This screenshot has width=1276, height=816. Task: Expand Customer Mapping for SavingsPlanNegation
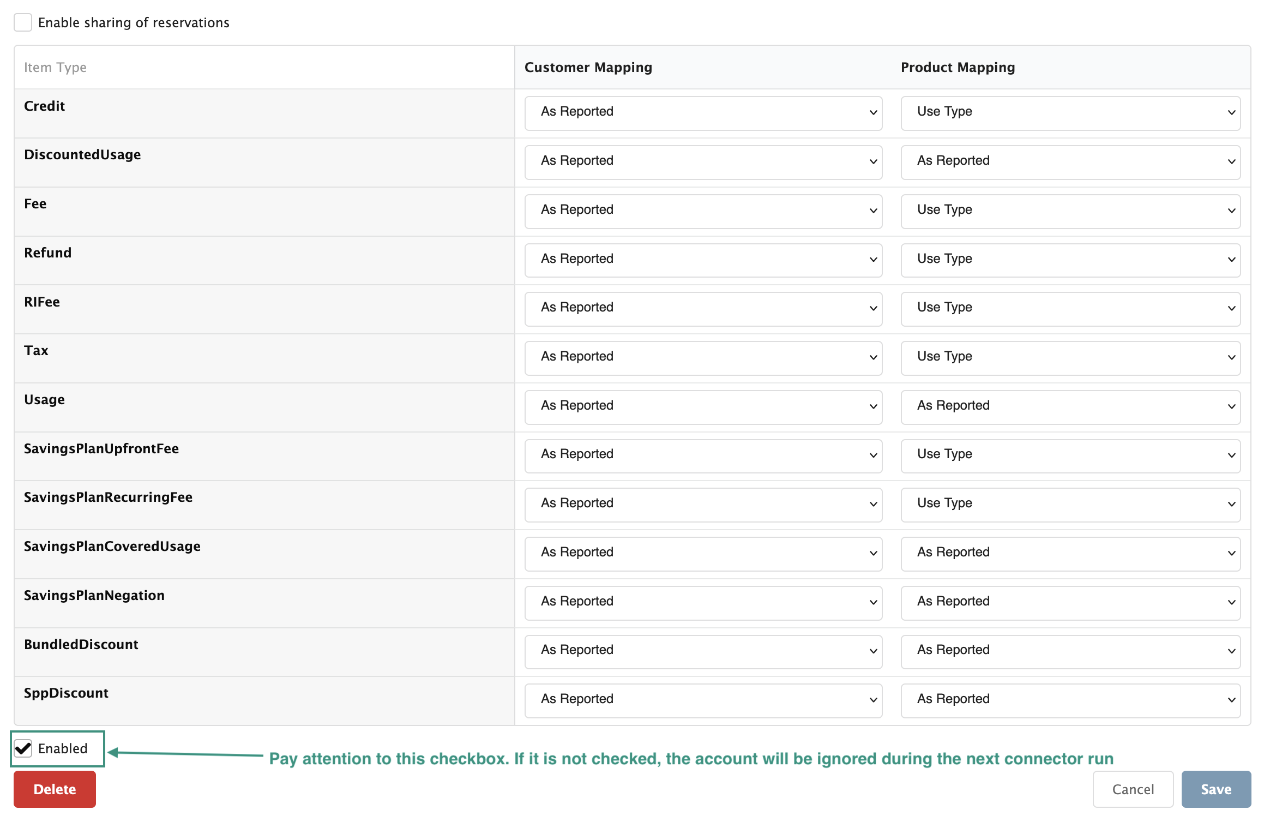point(702,602)
